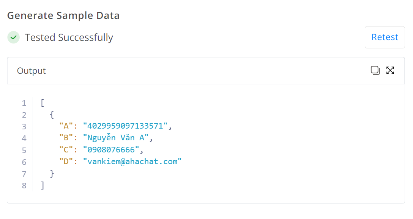
Task: Click the value 4029959097133571 in output
Action: 125,126
